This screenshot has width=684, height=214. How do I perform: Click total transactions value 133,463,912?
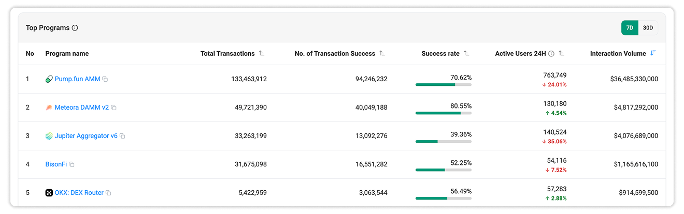pos(249,79)
